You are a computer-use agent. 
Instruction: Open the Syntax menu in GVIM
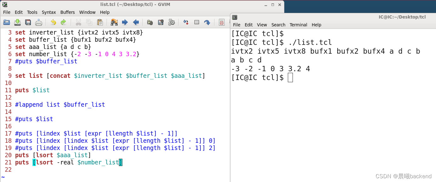pyautogui.click(x=49, y=12)
